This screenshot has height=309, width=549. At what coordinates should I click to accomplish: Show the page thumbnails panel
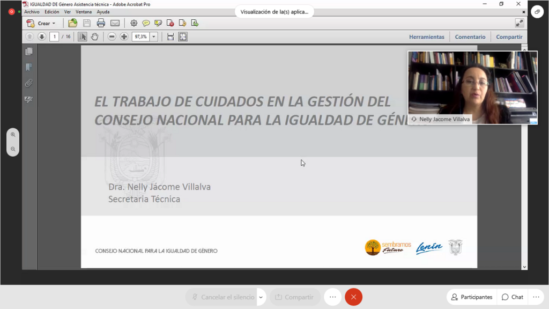(29, 51)
